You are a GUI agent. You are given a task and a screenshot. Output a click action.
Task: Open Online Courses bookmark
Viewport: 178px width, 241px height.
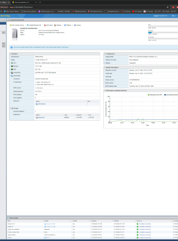[x=46, y=11]
